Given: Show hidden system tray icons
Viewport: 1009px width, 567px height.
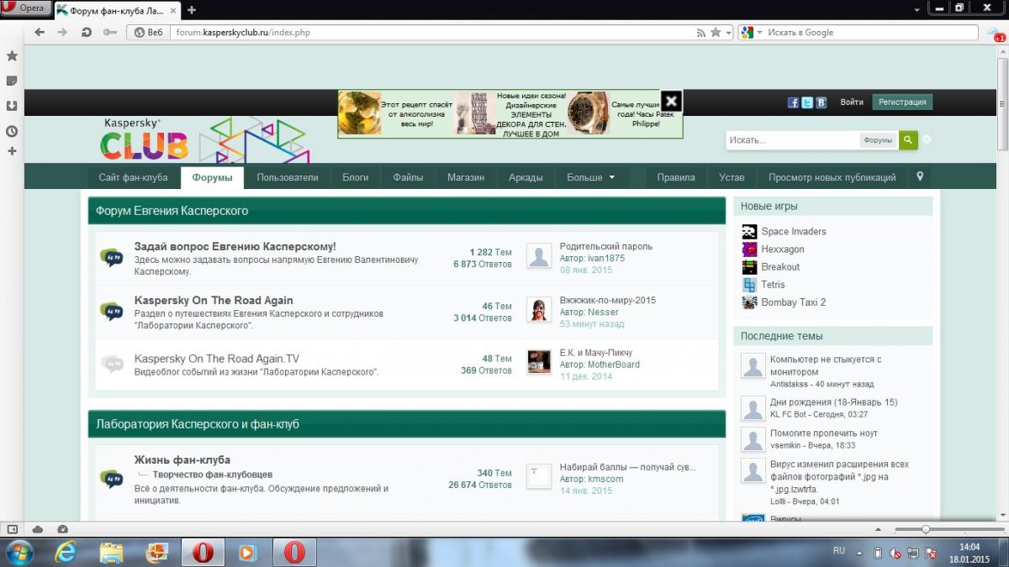Looking at the screenshot, I should (x=858, y=553).
